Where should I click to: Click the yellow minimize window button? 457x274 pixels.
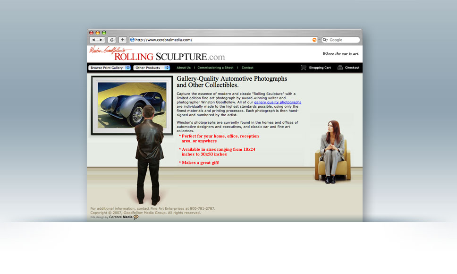(x=98, y=33)
